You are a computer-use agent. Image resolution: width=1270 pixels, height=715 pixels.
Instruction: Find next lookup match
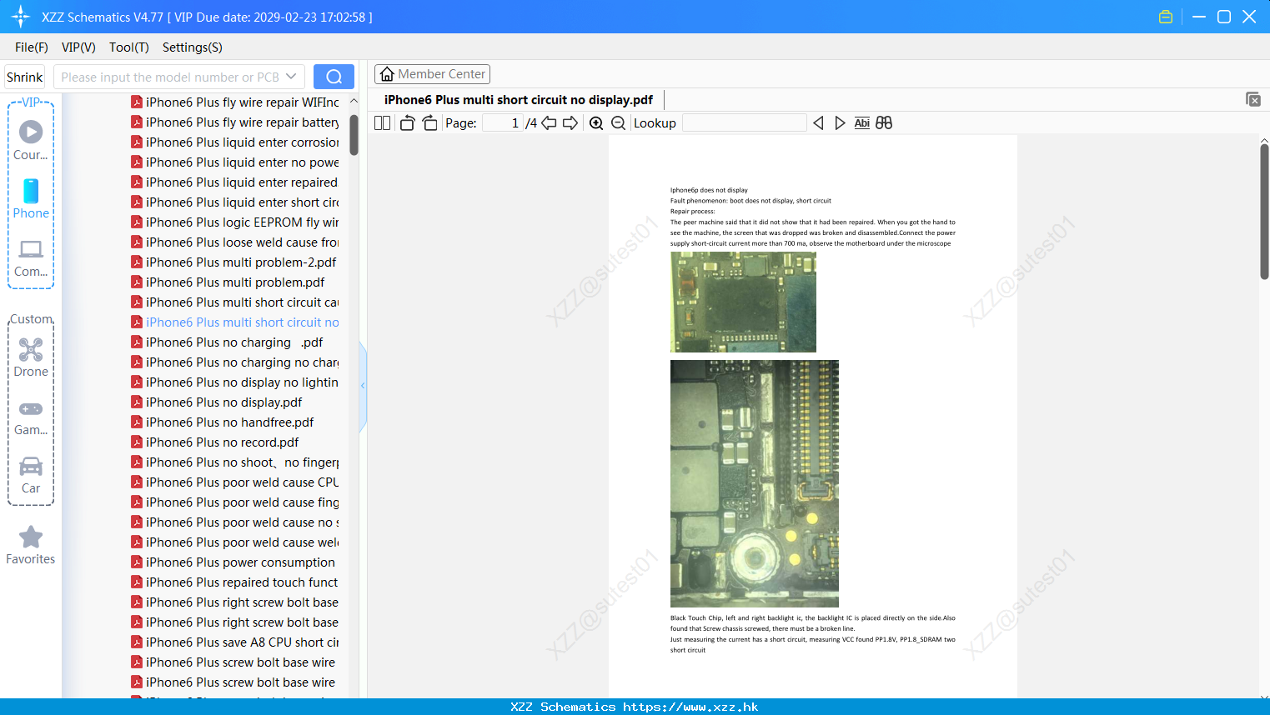[x=840, y=123]
